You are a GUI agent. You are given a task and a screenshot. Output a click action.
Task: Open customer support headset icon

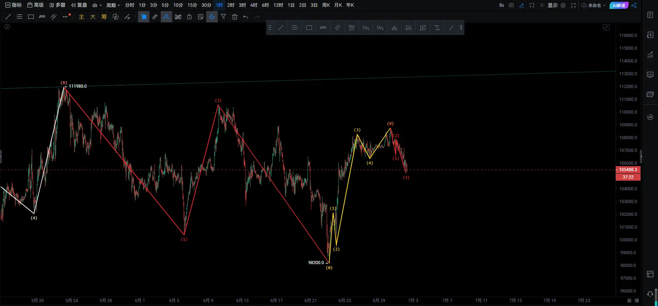(650, 294)
